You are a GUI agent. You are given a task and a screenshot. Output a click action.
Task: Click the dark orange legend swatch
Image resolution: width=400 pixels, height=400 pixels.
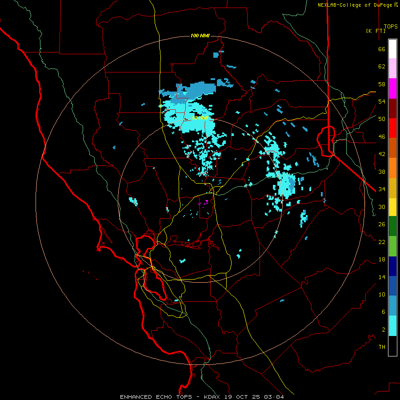392,148
